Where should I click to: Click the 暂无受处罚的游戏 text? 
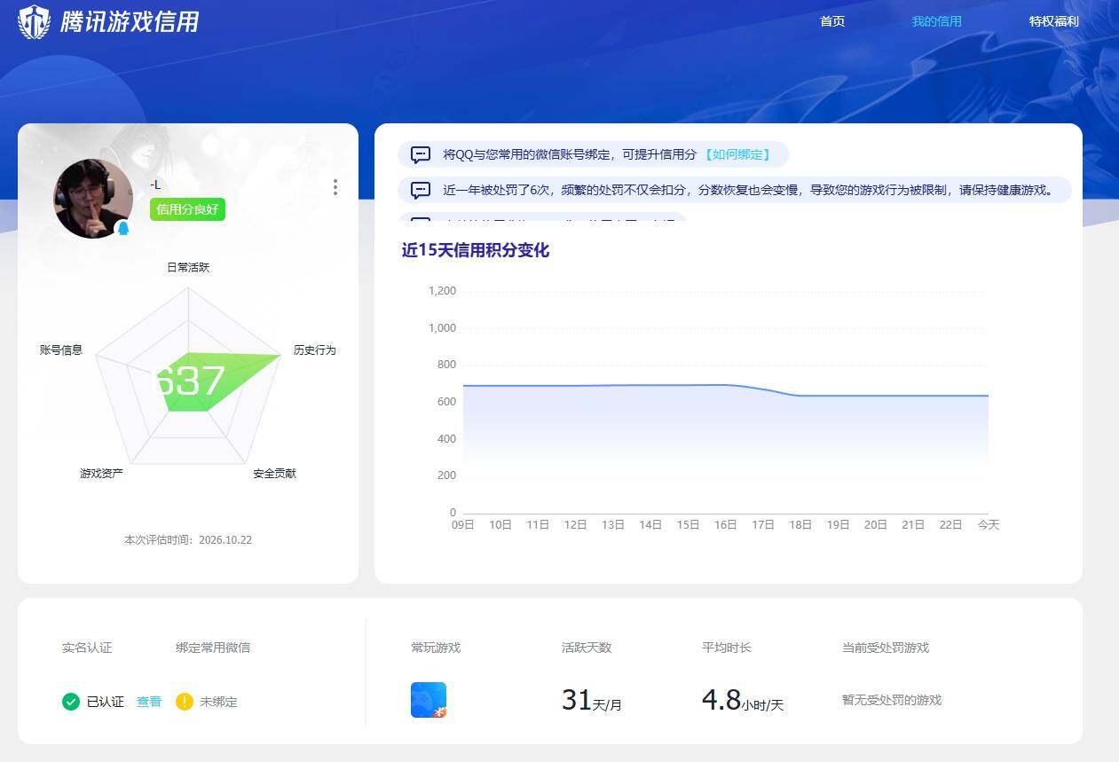click(x=892, y=701)
